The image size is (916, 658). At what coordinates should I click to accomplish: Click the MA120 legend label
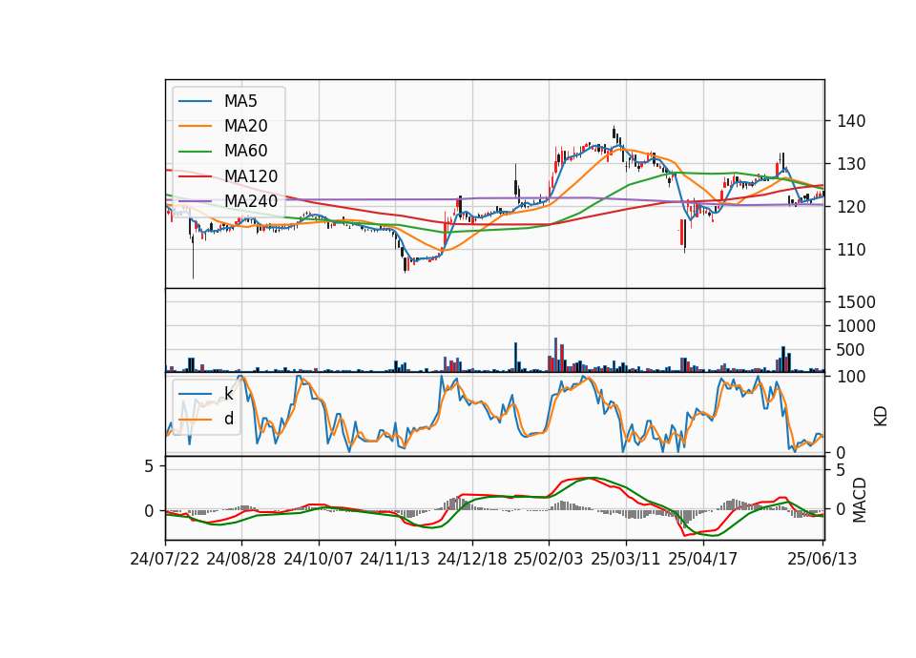coord(251,176)
